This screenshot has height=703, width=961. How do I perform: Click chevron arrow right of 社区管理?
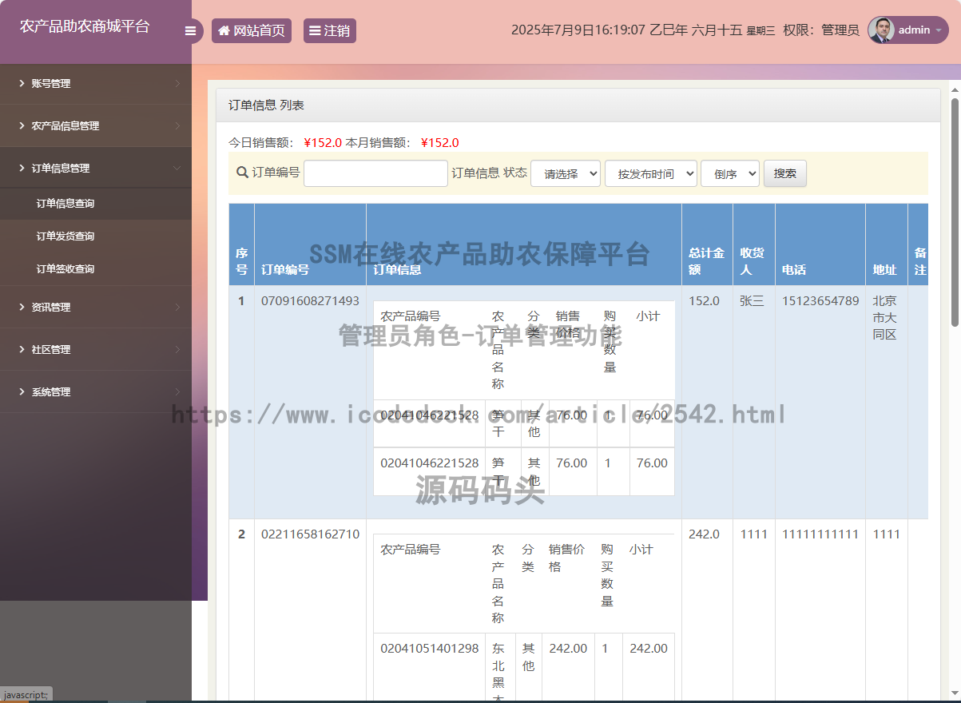[177, 349]
